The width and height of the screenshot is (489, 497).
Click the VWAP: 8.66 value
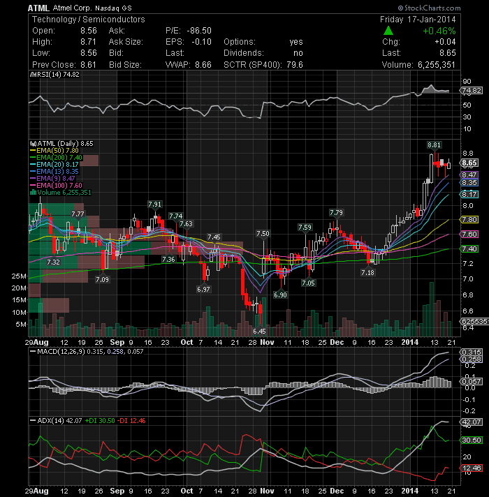coord(189,65)
